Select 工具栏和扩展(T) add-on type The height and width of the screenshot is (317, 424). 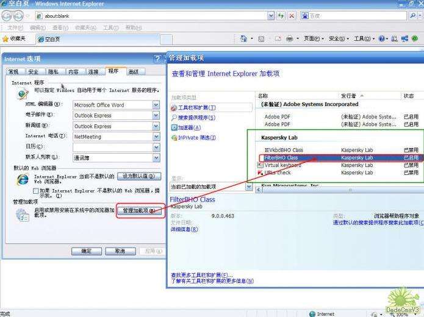(x=212, y=107)
